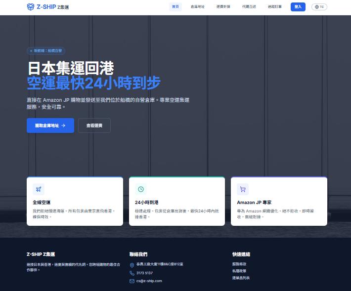This screenshot has width=351, height=291.
Task: Click the clock icon on 24小時到港 card
Action: (141, 189)
